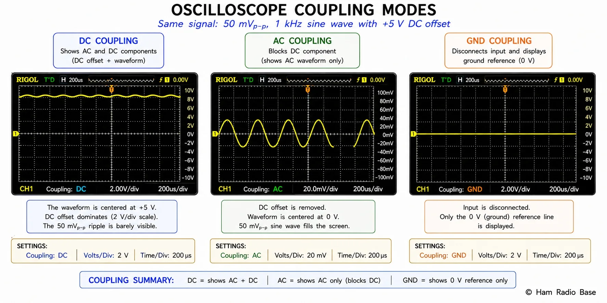Click the RIGOL logo on the AC-coupled scope
607x303 pixels.
click(226, 80)
